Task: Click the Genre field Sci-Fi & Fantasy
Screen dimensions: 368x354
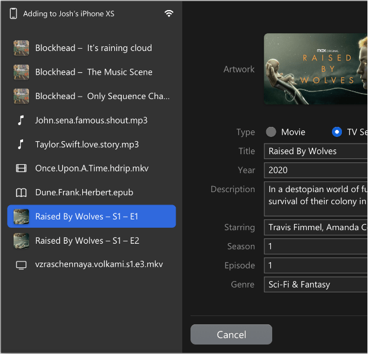Action: tap(316, 285)
